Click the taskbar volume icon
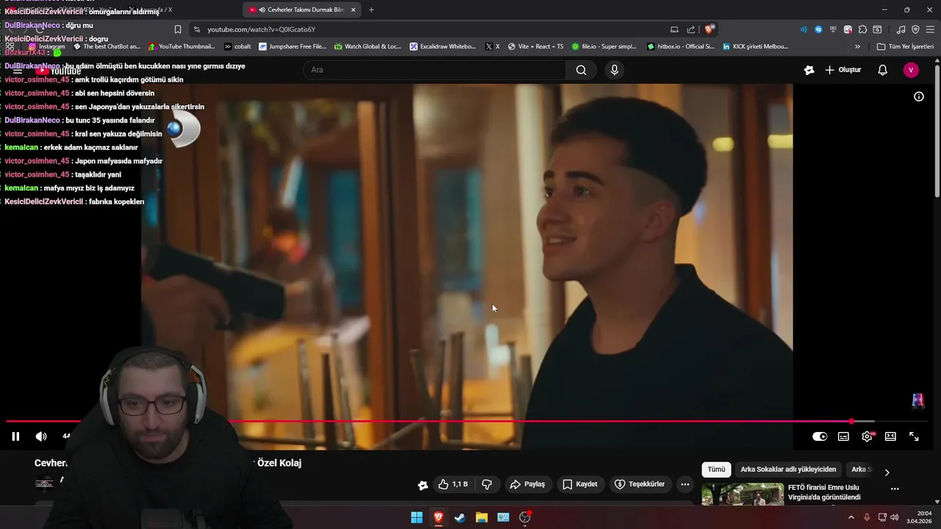 pos(895,517)
